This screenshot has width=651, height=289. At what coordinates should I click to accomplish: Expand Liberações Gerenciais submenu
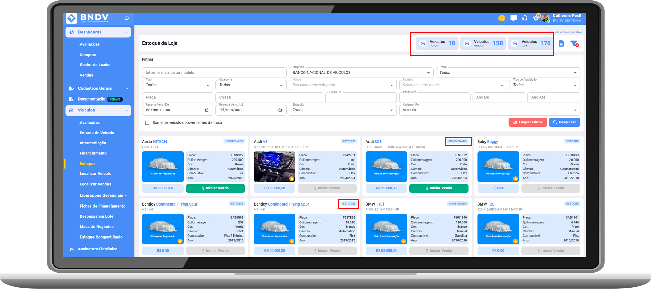[103, 196]
